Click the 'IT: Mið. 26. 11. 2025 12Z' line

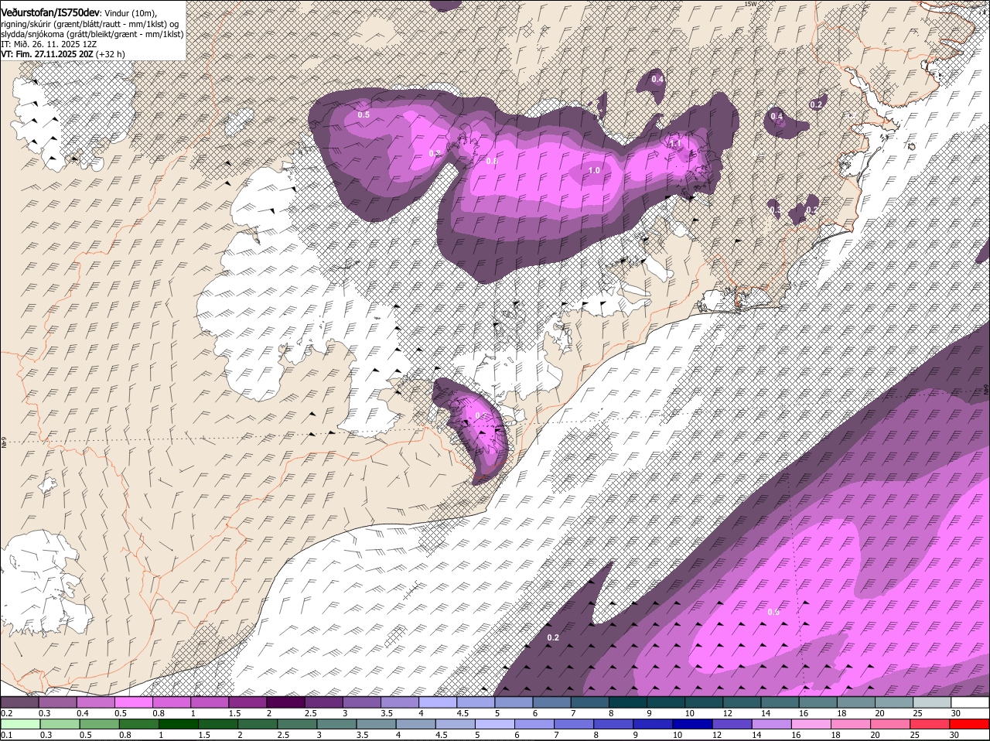(49, 44)
